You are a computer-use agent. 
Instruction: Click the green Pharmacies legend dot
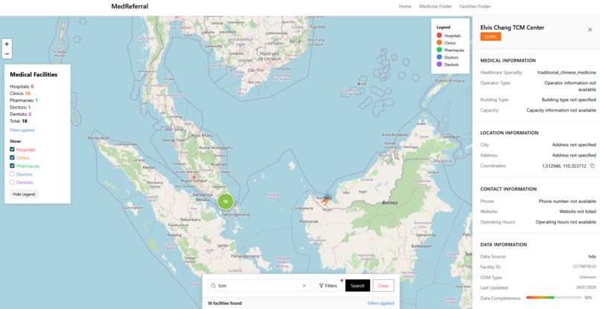click(439, 50)
